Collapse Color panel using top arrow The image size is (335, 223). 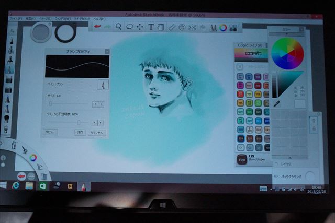[287, 34]
